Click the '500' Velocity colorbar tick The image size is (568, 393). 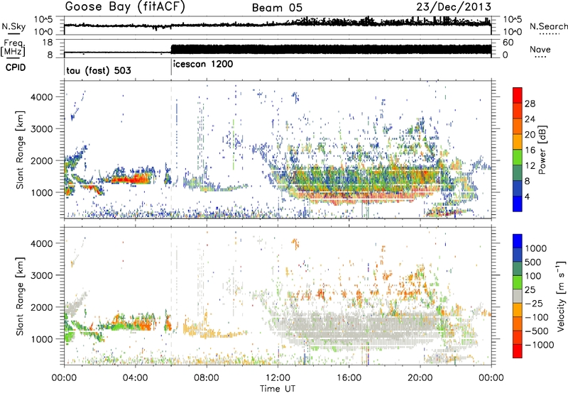pyautogui.click(x=533, y=262)
